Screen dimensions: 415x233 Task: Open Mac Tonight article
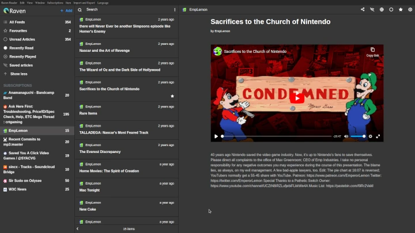point(127,188)
